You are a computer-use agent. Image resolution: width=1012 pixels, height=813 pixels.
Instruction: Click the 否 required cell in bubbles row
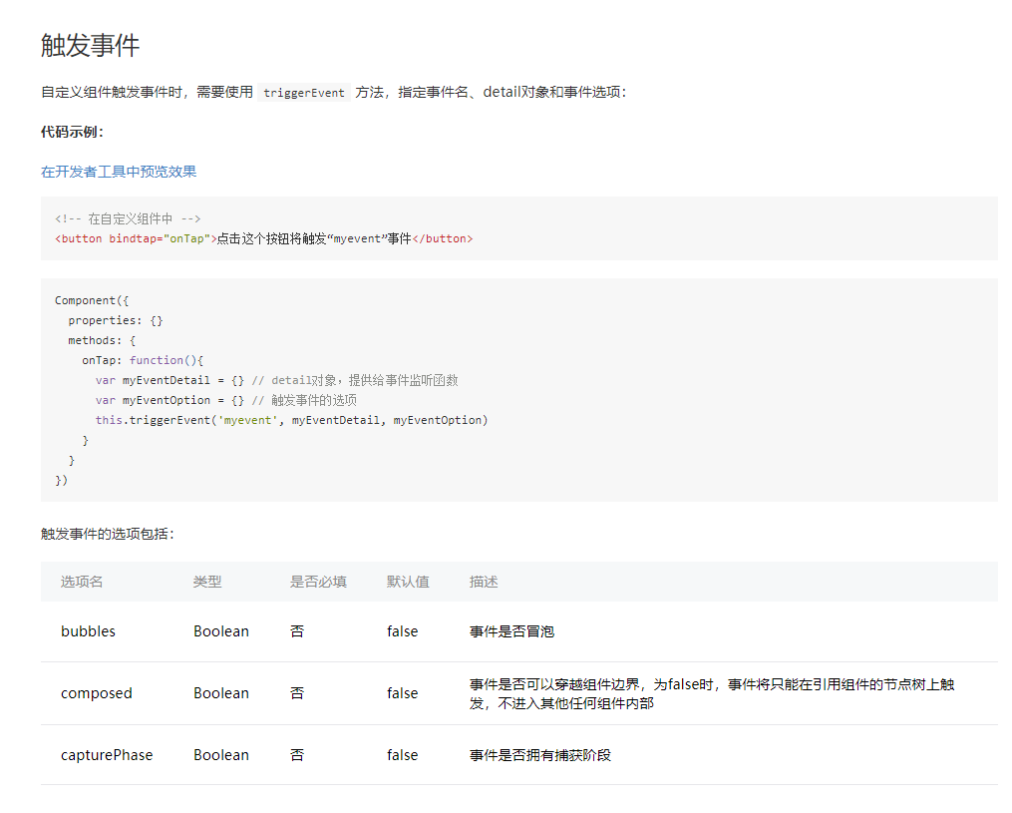click(x=297, y=631)
